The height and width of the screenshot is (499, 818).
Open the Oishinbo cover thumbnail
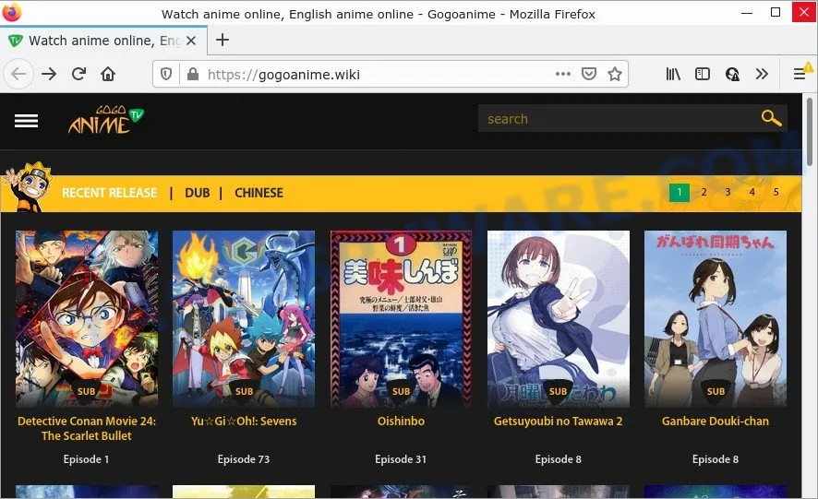pyautogui.click(x=401, y=318)
